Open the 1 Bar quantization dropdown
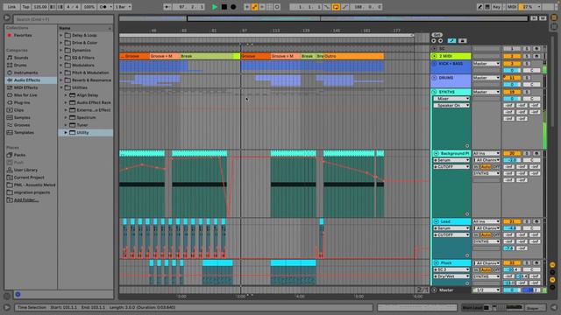The image size is (561, 315). pos(123,7)
